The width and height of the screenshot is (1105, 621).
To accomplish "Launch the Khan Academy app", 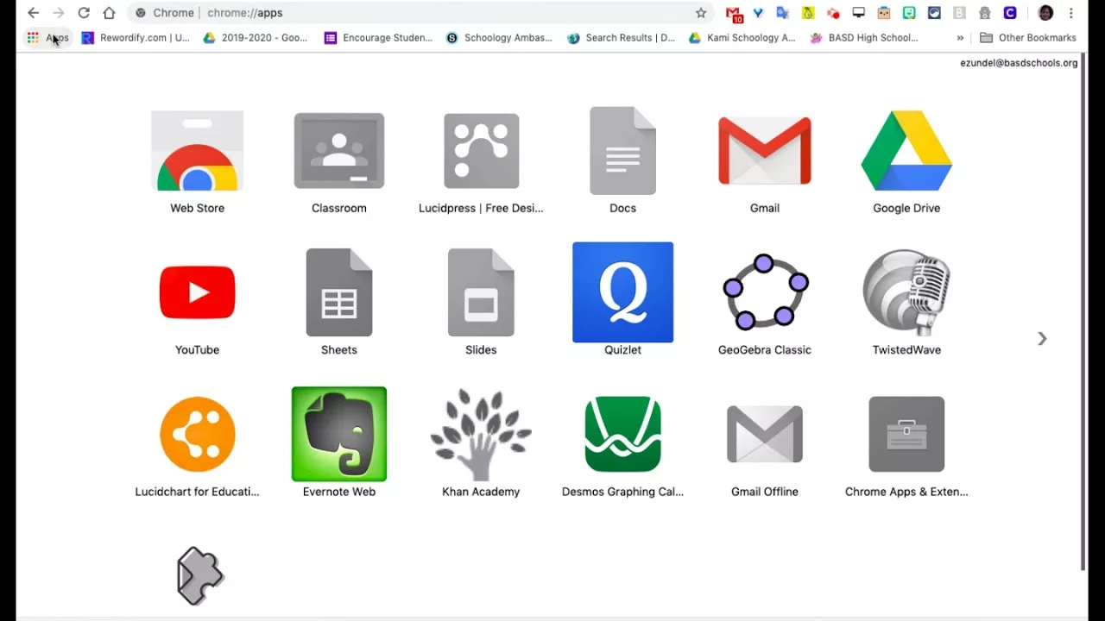I will tap(481, 434).
